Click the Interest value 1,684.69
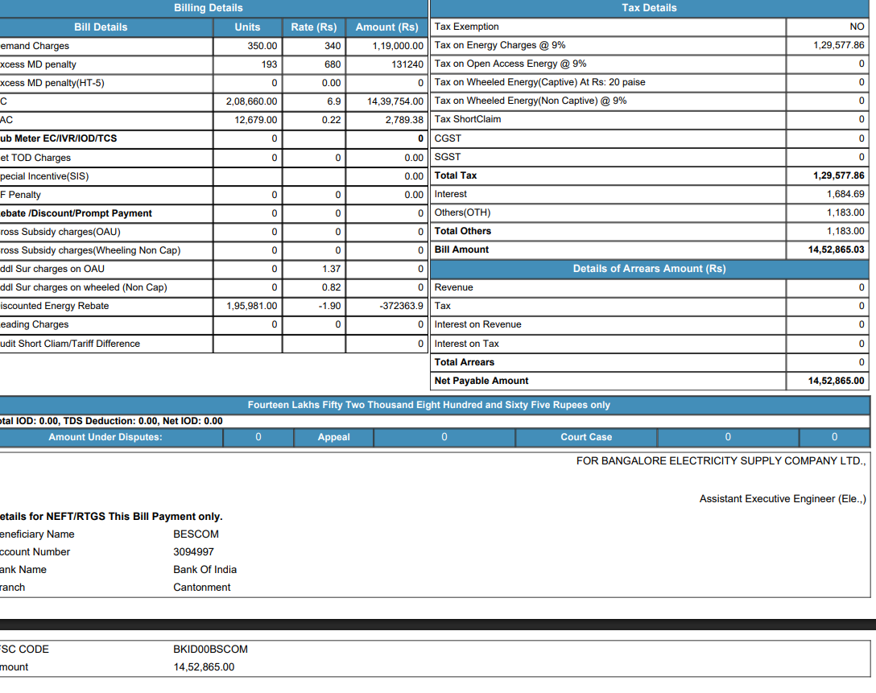The height and width of the screenshot is (693, 876). tap(845, 194)
